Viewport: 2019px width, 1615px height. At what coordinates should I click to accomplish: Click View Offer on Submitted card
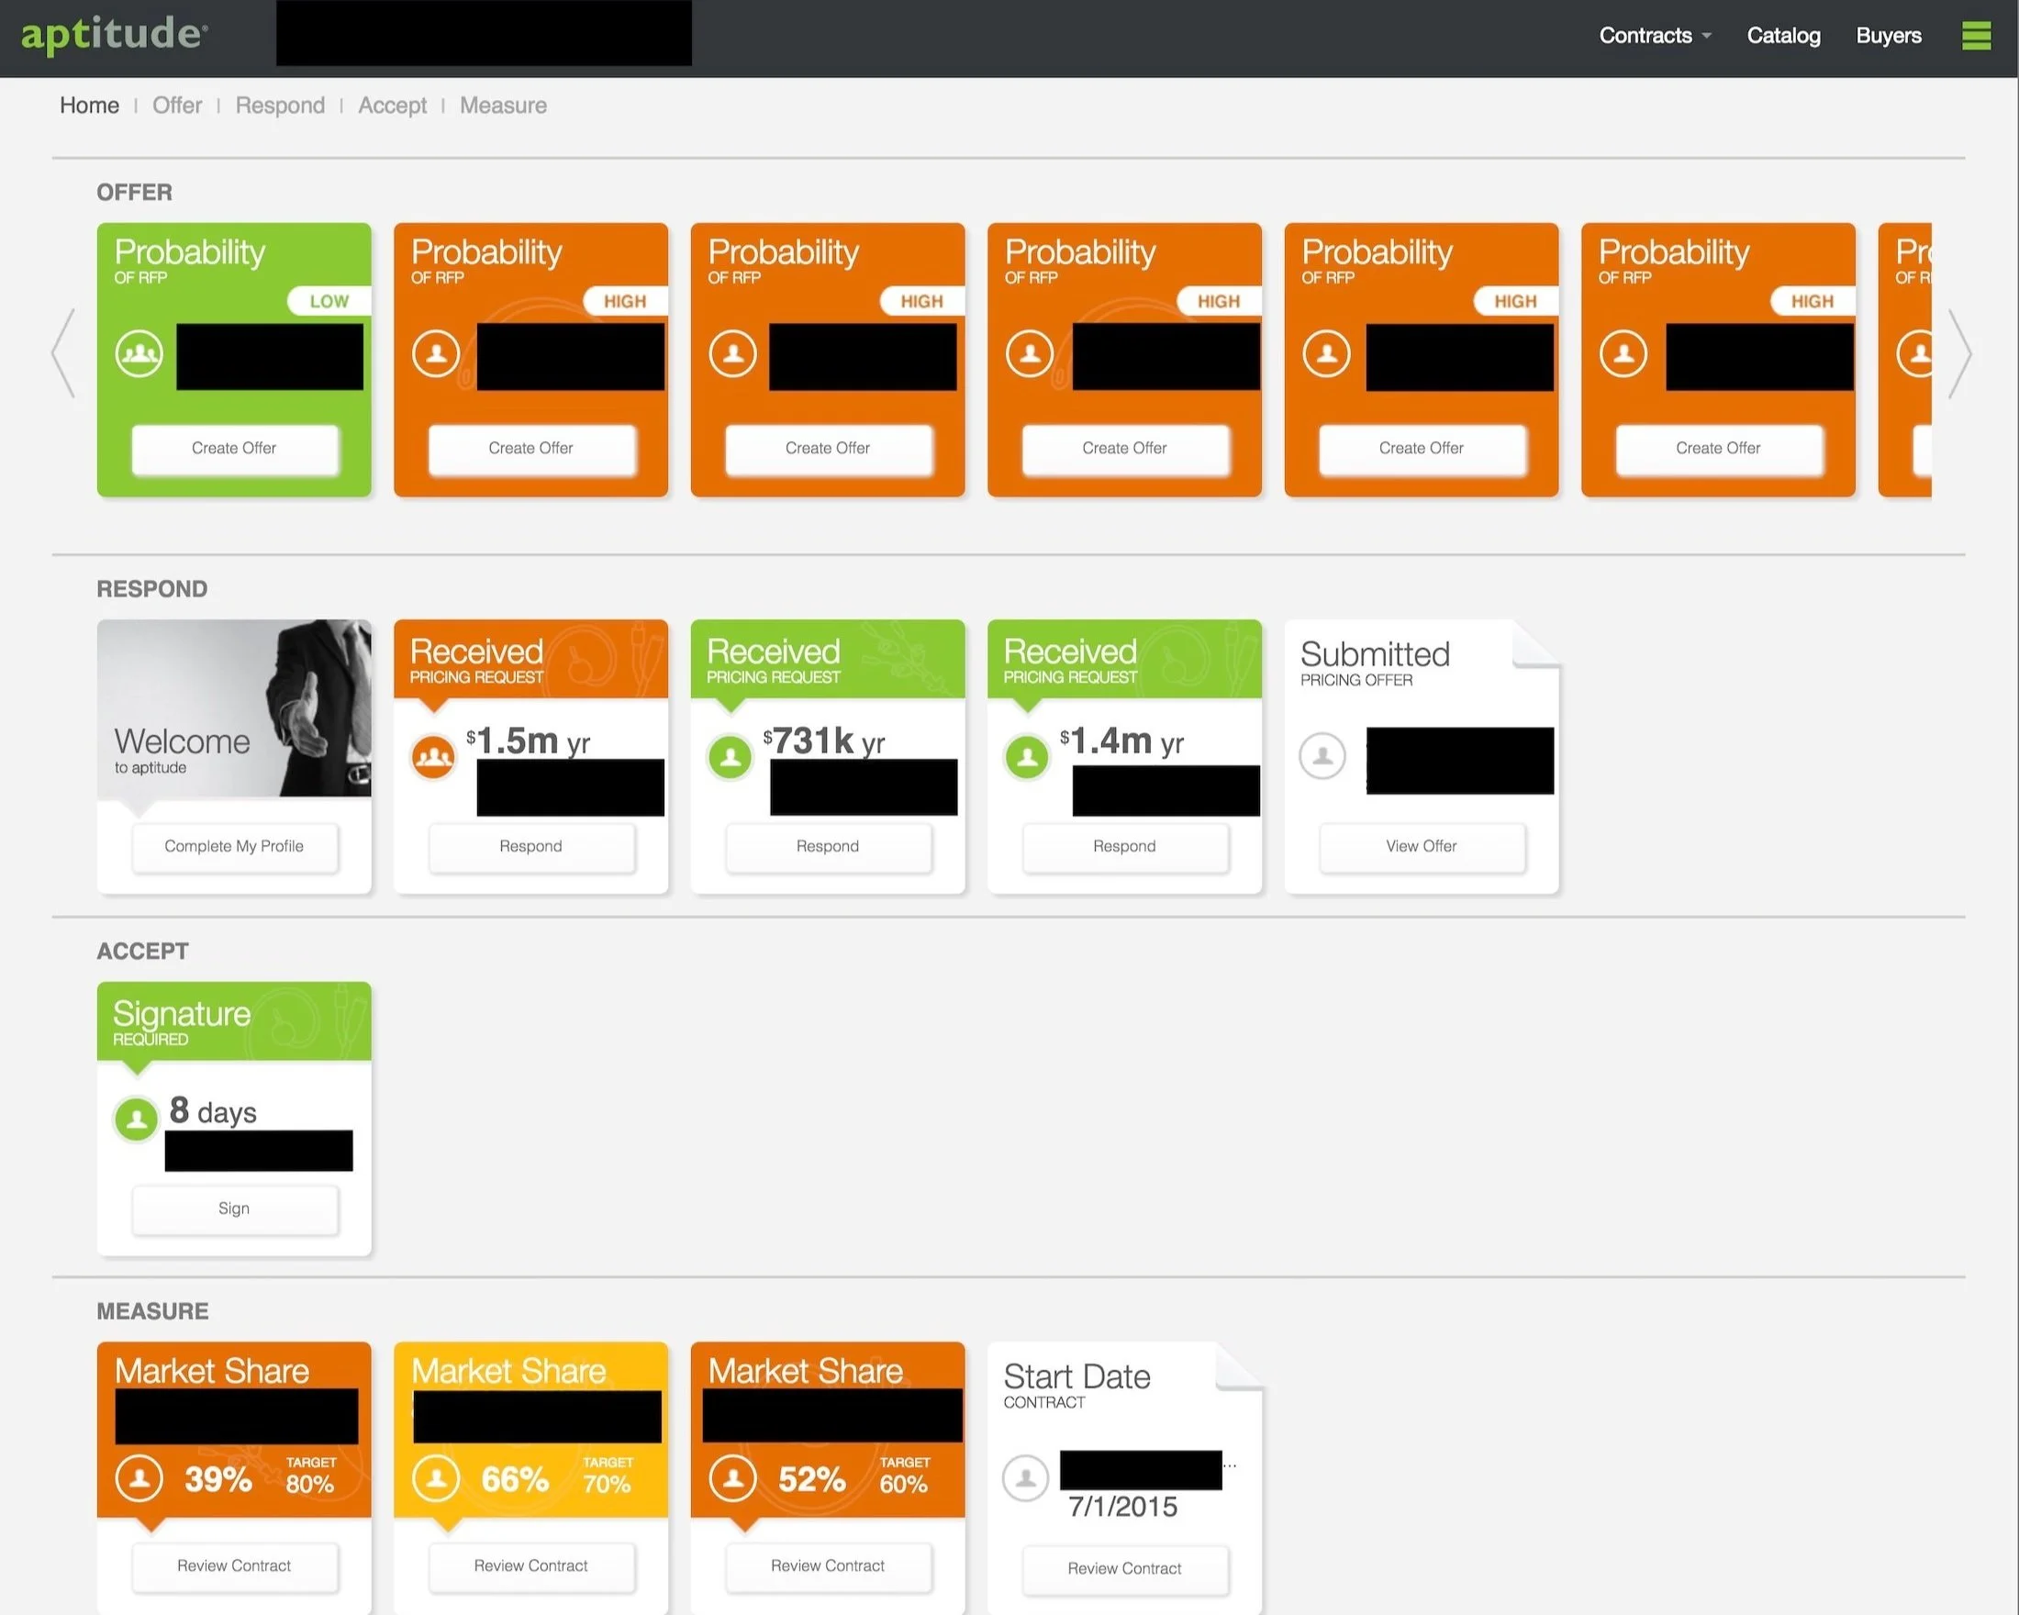coord(1422,846)
